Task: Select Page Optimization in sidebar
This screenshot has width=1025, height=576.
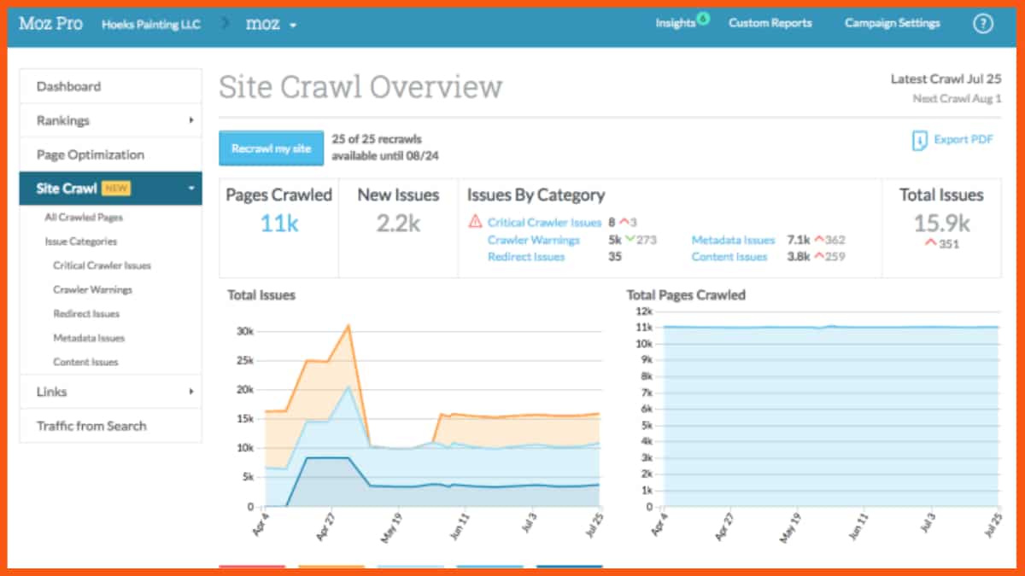Action: (111, 154)
